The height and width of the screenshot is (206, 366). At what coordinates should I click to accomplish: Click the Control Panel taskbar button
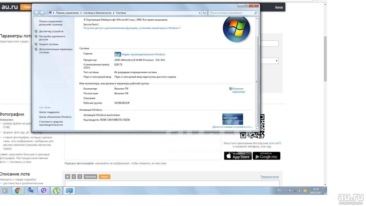click(x=69, y=191)
